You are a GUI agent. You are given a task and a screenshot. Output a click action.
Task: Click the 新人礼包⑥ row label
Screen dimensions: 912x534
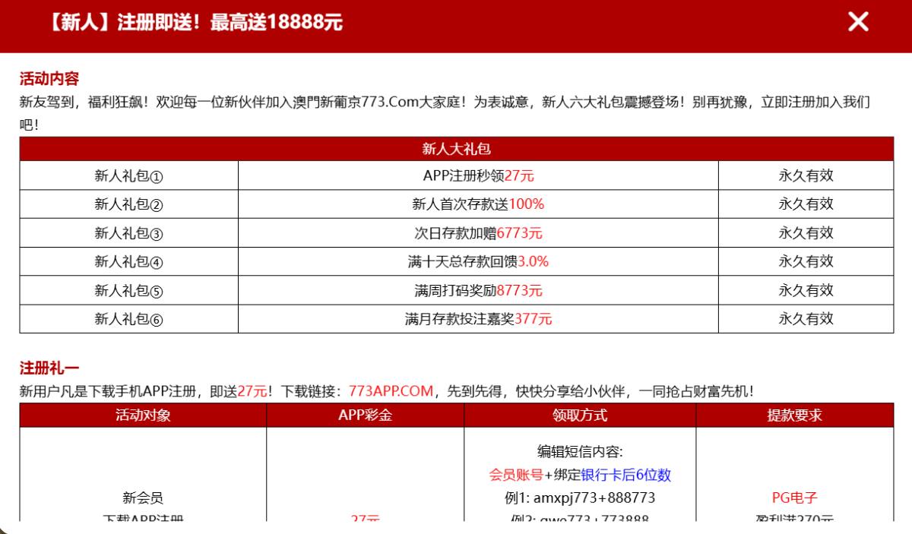[x=128, y=319]
